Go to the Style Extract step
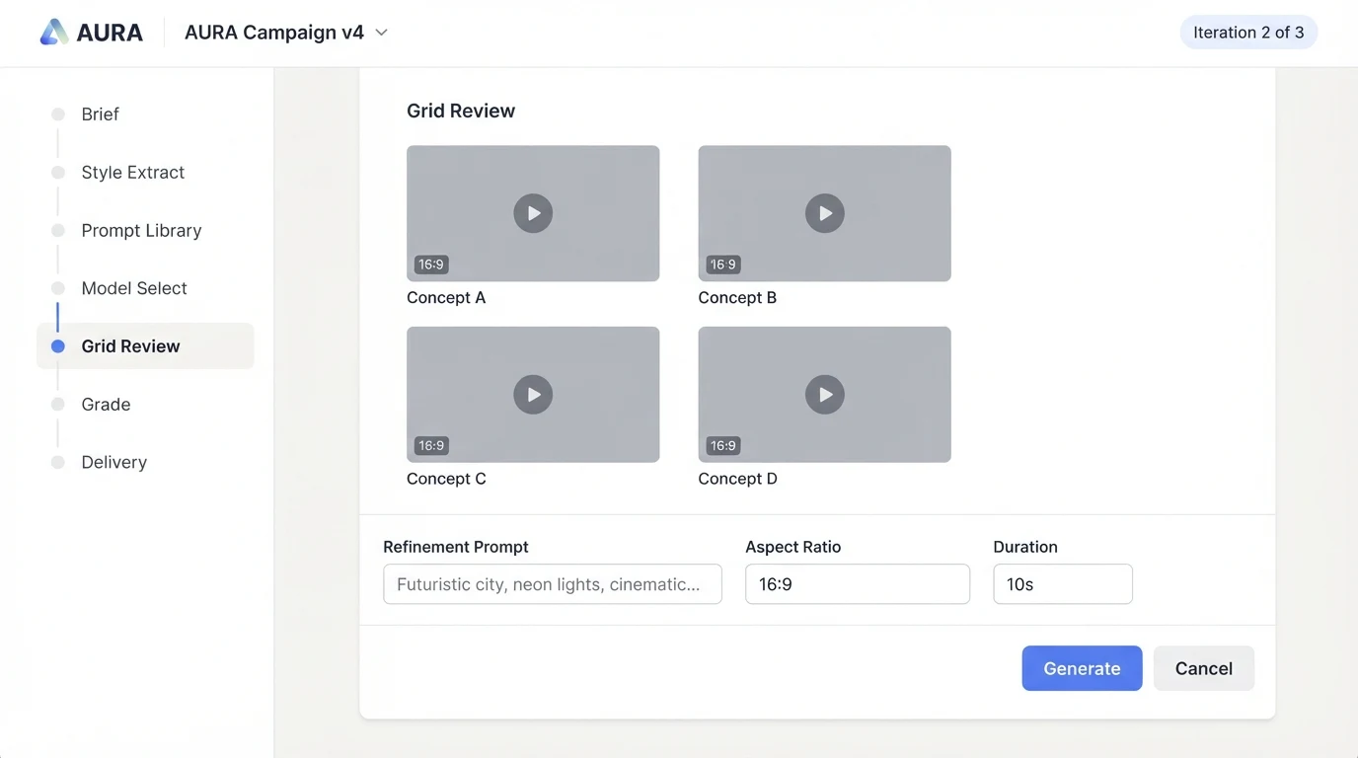The width and height of the screenshot is (1358, 758). tap(133, 173)
